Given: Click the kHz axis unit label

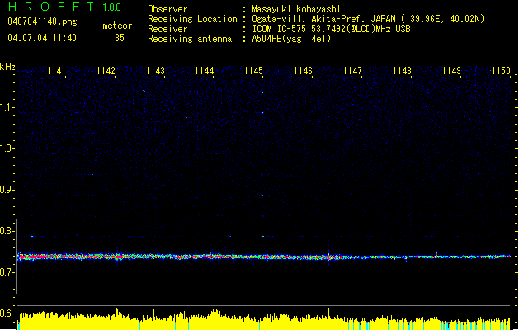Looking at the screenshot, I should point(7,67).
